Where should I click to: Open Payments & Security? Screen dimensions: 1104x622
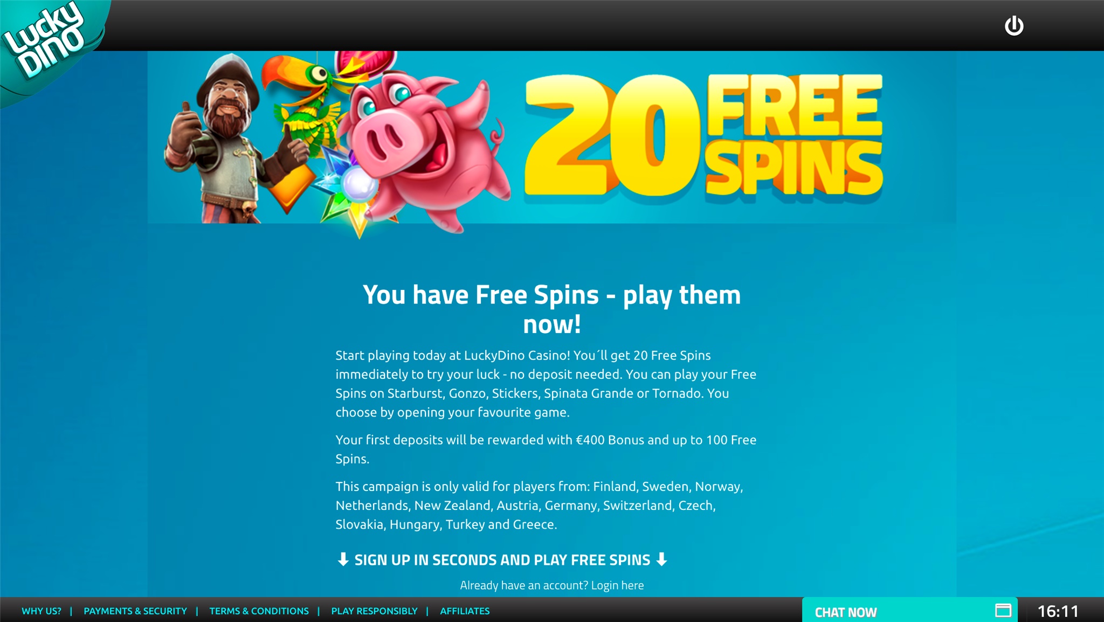(x=135, y=611)
